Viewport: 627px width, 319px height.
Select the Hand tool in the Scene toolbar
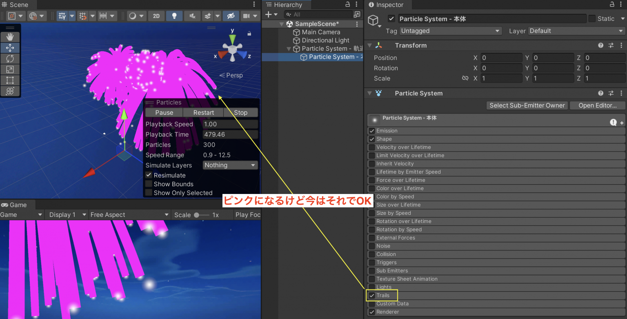10,37
